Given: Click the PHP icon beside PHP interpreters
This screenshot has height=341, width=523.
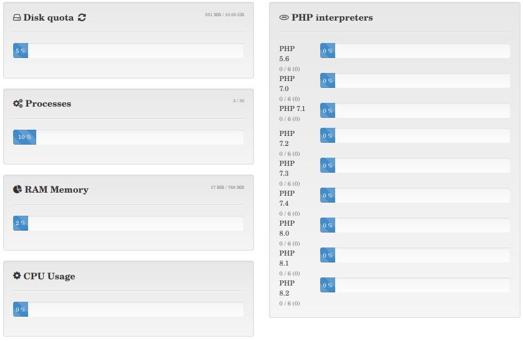Looking at the screenshot, I should [x=284, y=18].
